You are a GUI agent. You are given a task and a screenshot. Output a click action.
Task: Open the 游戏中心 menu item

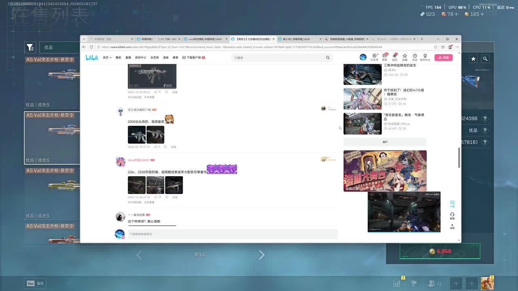point(141,58)
